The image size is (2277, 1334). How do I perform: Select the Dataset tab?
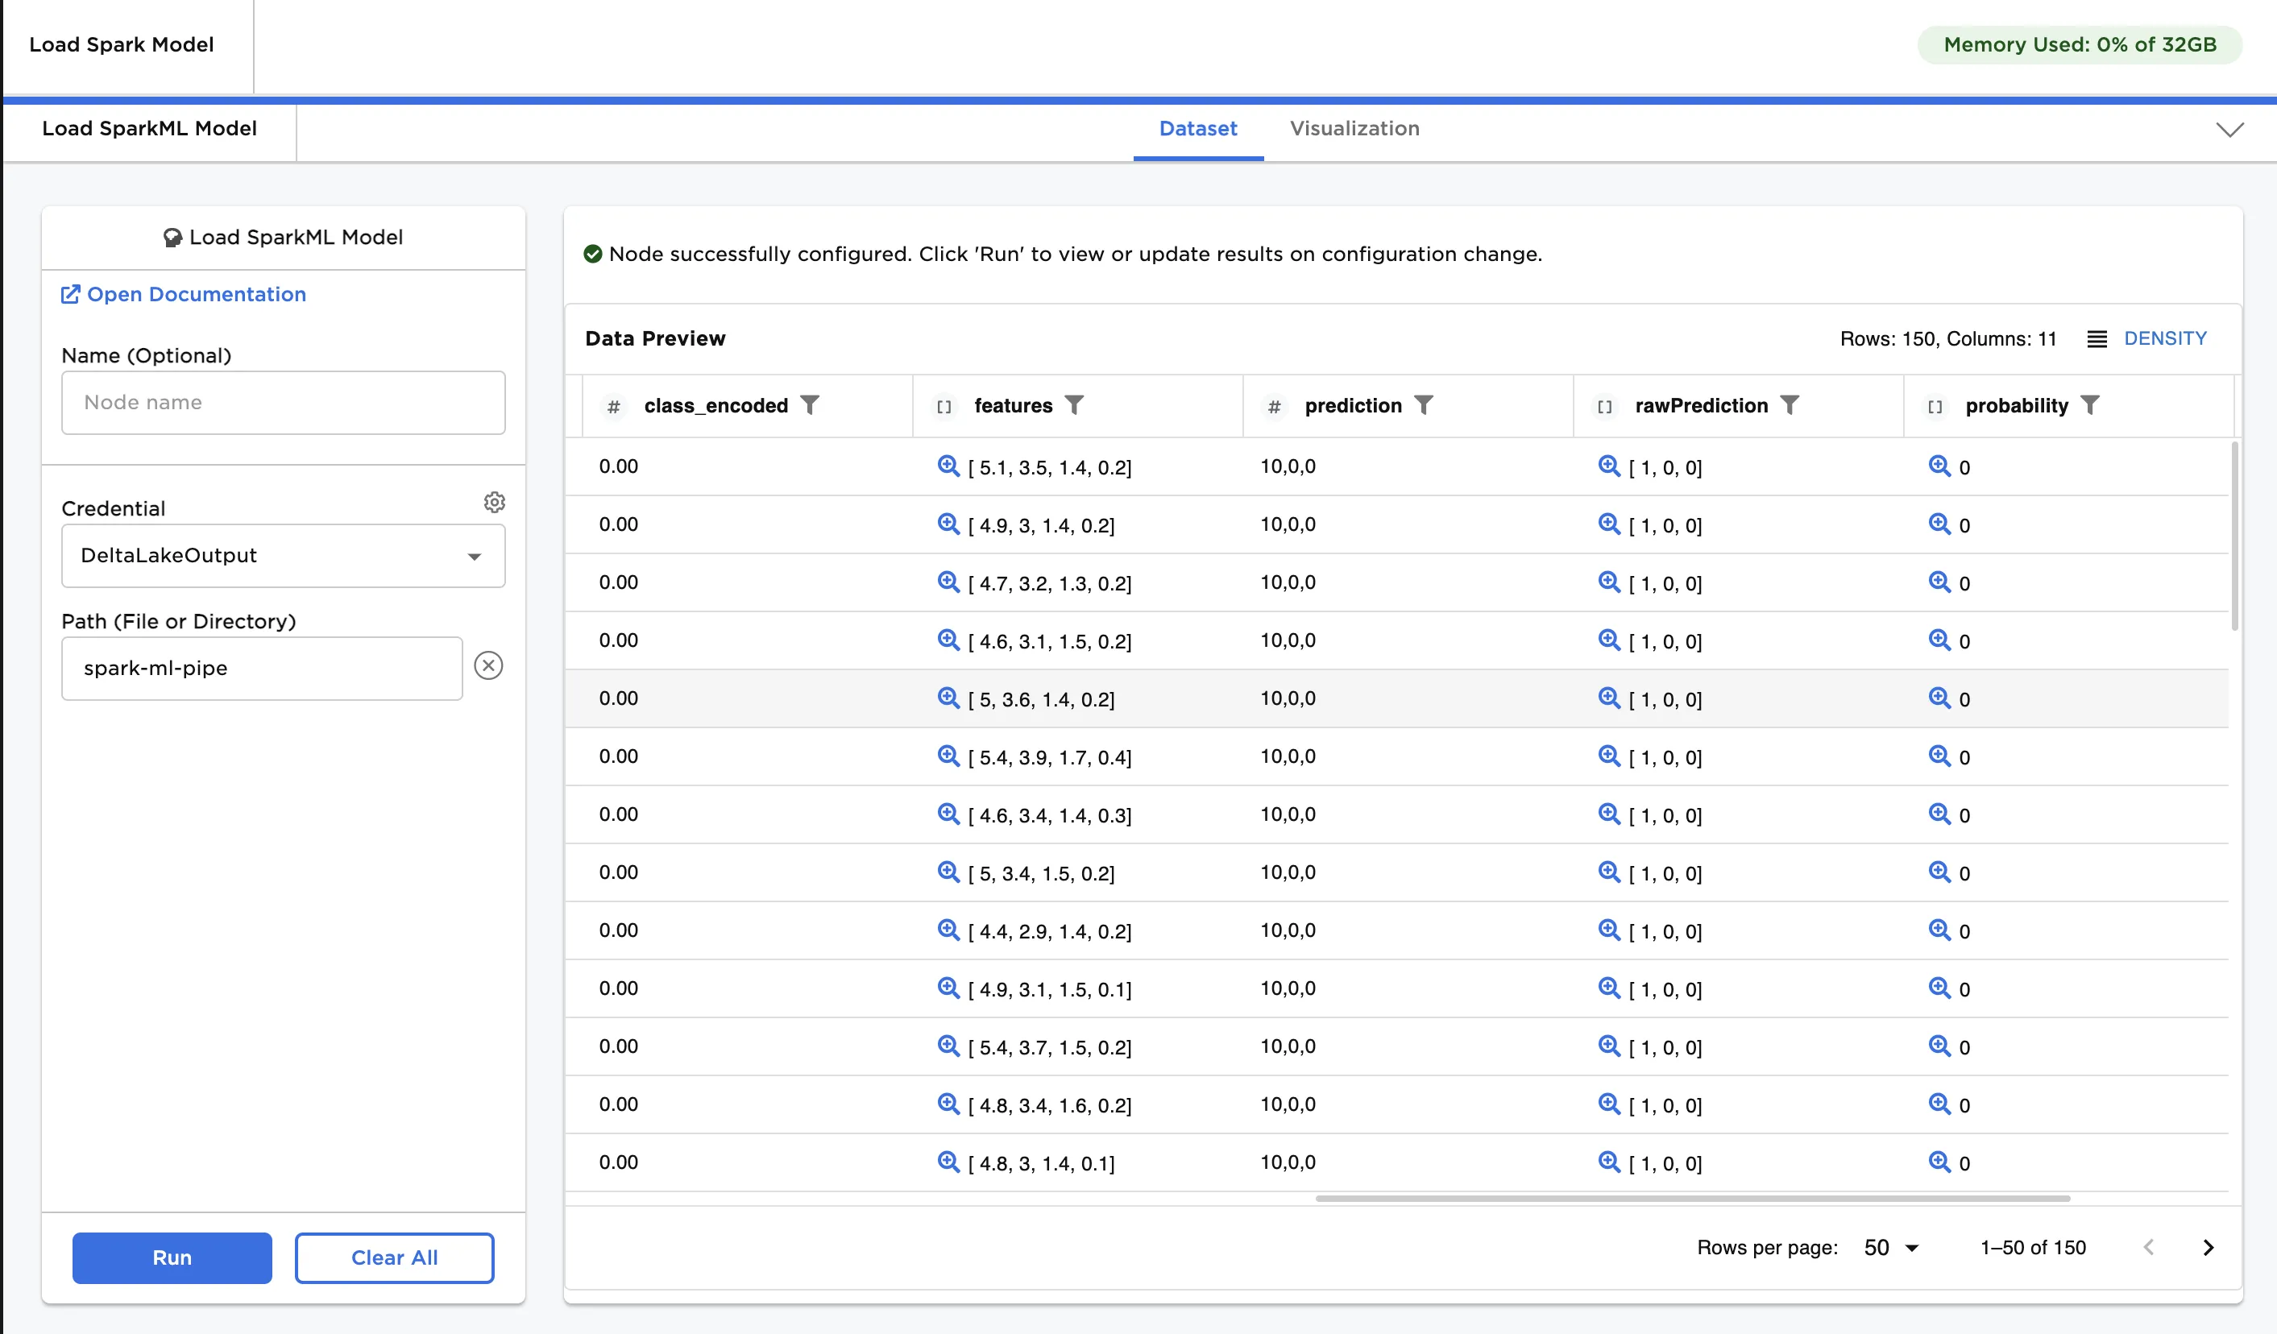click(1197, 129)
